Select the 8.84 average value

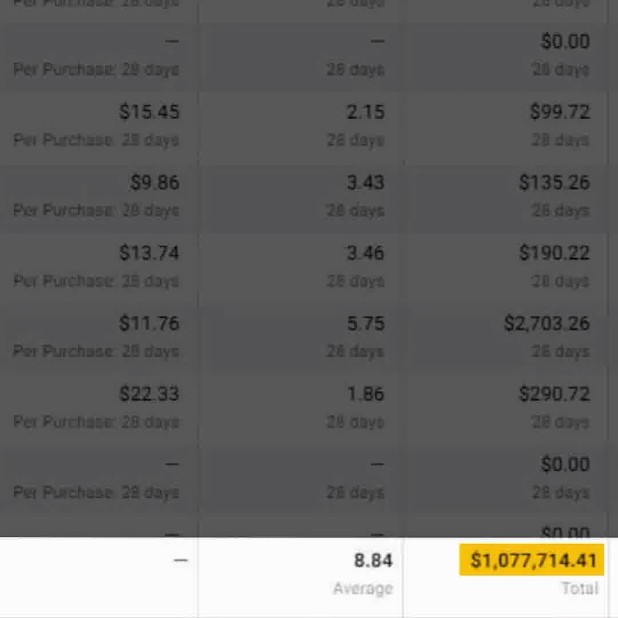coord(373,560)
